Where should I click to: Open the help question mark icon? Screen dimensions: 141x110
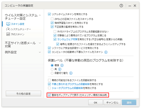121,6
